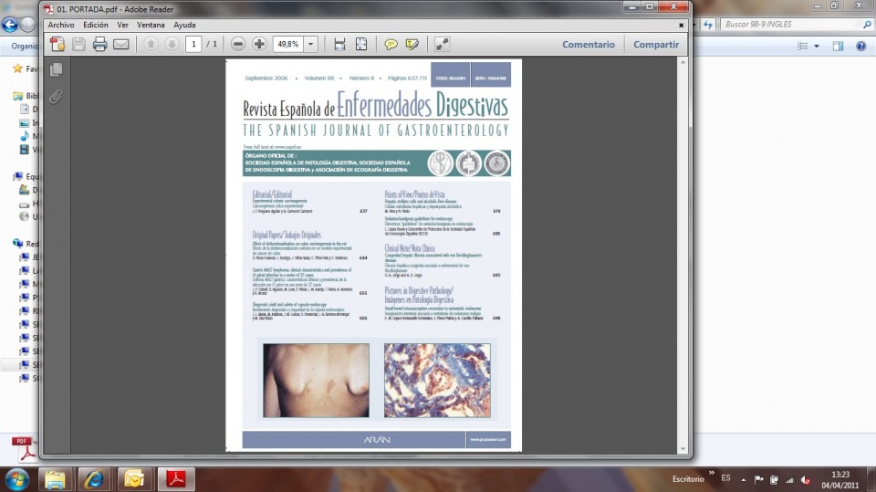Fit page width scrolling icon
This screenshot has height=492, width=876.
[x=339, y=44]
